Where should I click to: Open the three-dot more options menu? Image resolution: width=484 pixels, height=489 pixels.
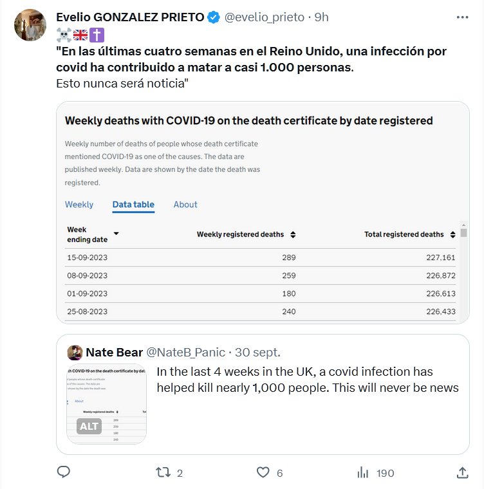[x=462, y=17]
